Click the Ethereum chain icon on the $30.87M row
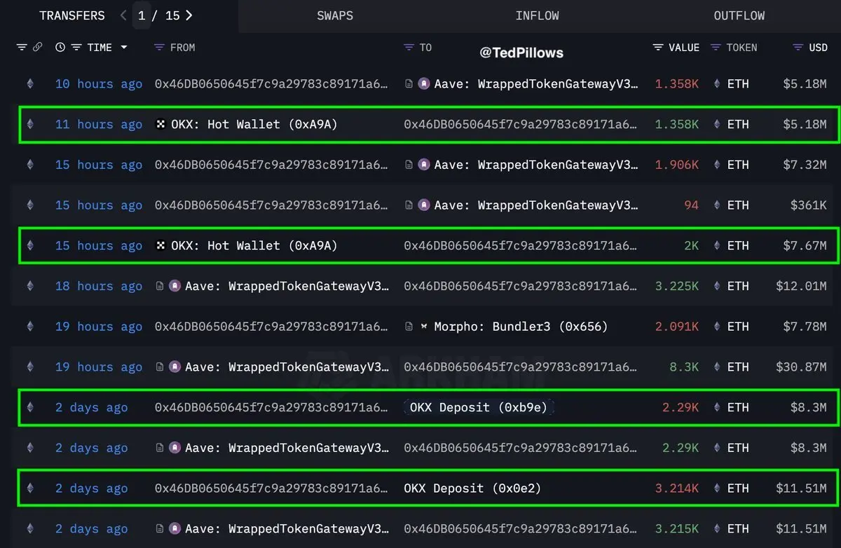Viewport: 841px width, 548px height. click(x=29, y=367)
